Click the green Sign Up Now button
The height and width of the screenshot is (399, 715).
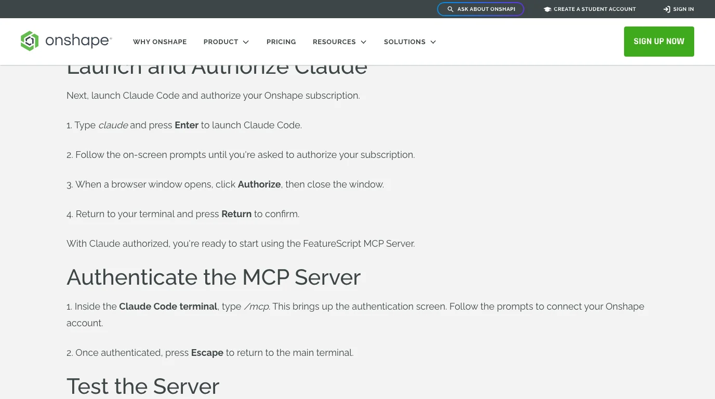[659, 42]
